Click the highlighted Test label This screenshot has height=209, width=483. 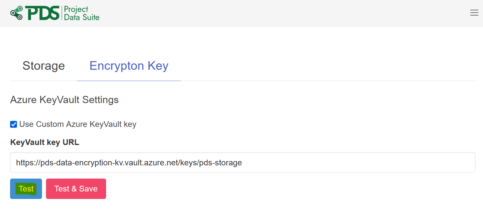coord(26,189)
